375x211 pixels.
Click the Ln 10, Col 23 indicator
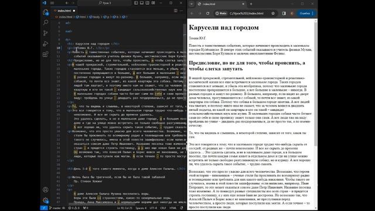pos(125,208)
